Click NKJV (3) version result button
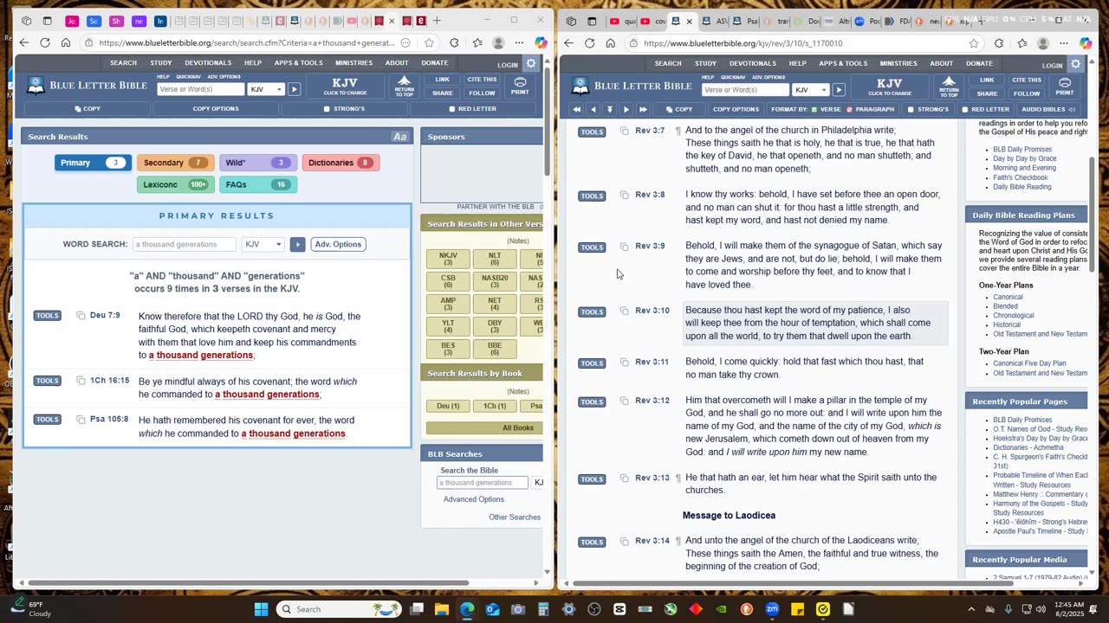 448,259
